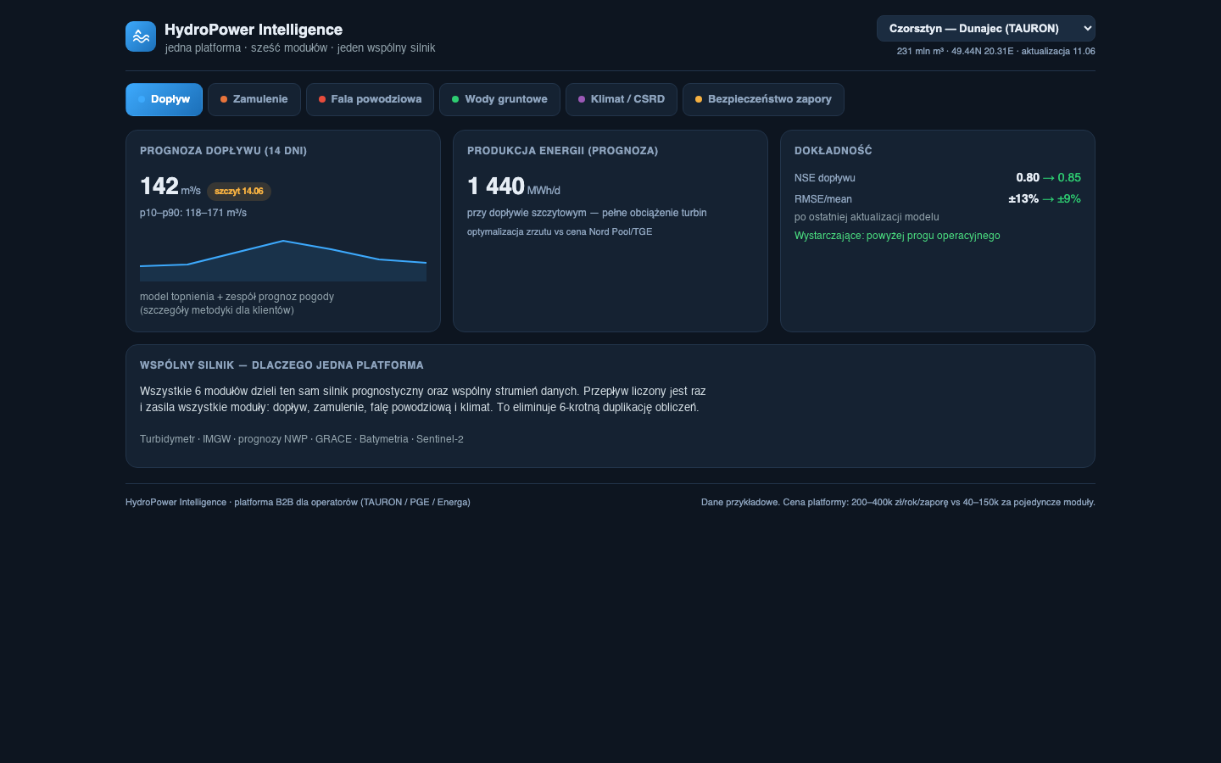
Task: Go to the Wody gruntowe tab
Action: click(499, 99)
